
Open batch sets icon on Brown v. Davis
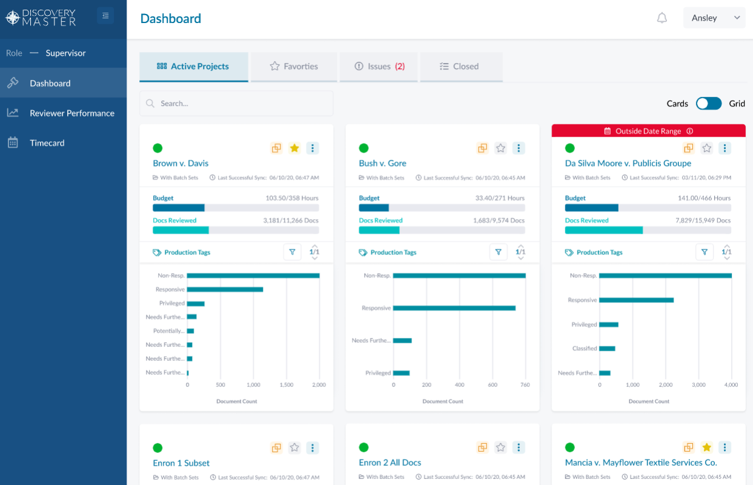(x=276, y=148)
